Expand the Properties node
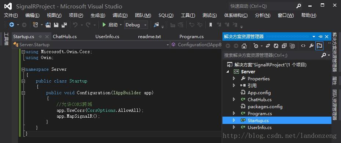This screenshot has width=341, height=143. tap(234, 78)
